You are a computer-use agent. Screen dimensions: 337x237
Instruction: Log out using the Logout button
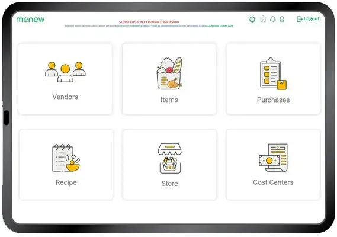click(308, 19)
